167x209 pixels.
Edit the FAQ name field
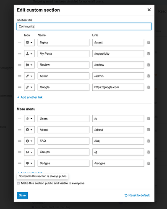coord(63,141)
